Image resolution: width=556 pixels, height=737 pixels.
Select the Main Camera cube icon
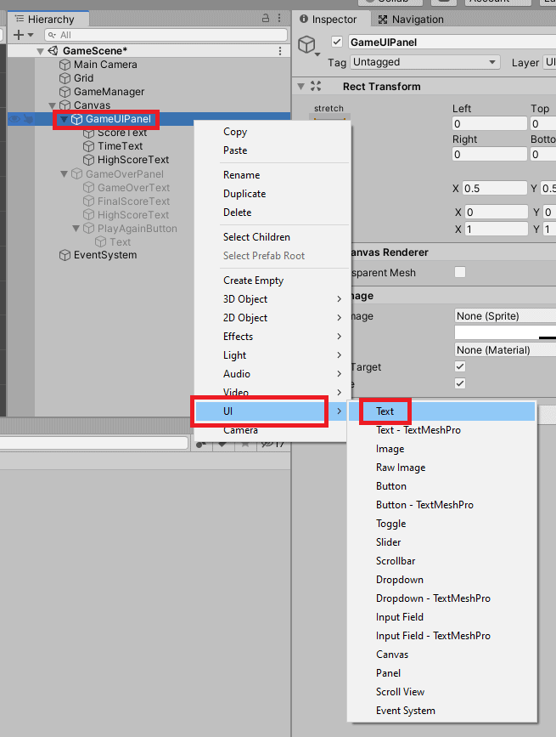pyautogui.click(x=65, y=65)
